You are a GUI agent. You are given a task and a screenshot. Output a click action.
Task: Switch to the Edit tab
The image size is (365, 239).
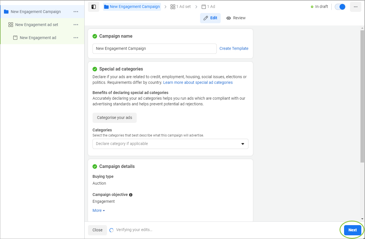[x=210, y=18]
